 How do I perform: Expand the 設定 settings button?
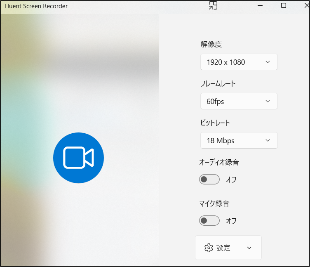(x=228, y=248)
